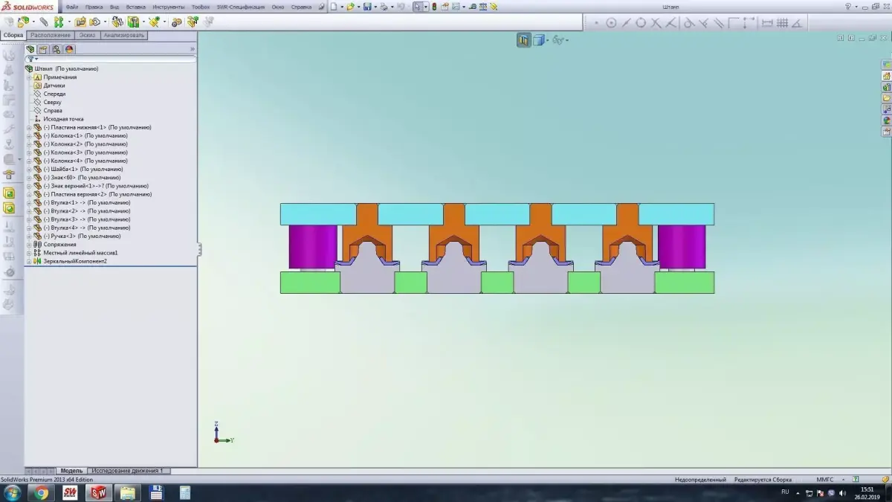The width and height of the screenshot is (892, 502).
Task: Expand the Примечания tree node
Action: click(x=29, y=77)
